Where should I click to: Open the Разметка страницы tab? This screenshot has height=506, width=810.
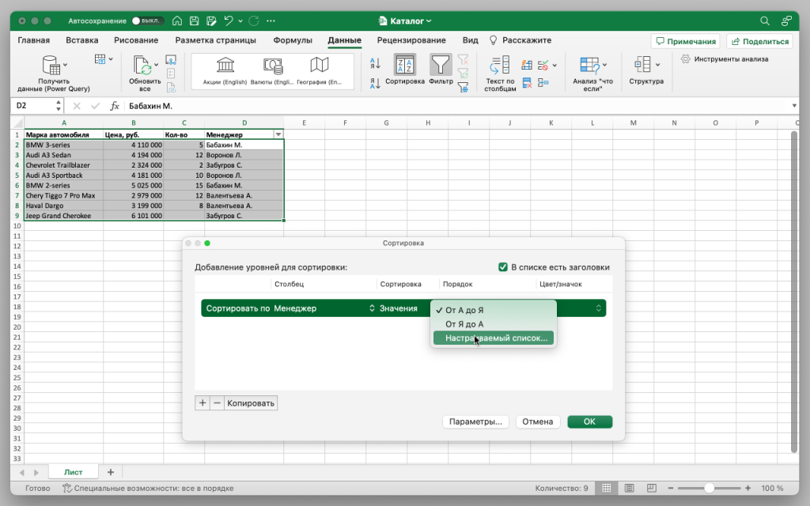coord(215,40)
